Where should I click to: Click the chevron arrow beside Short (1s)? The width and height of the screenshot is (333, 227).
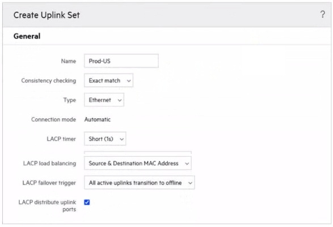pos(121,139)
